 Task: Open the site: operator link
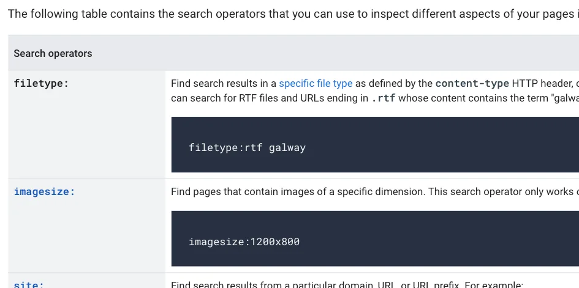point(29,285)
